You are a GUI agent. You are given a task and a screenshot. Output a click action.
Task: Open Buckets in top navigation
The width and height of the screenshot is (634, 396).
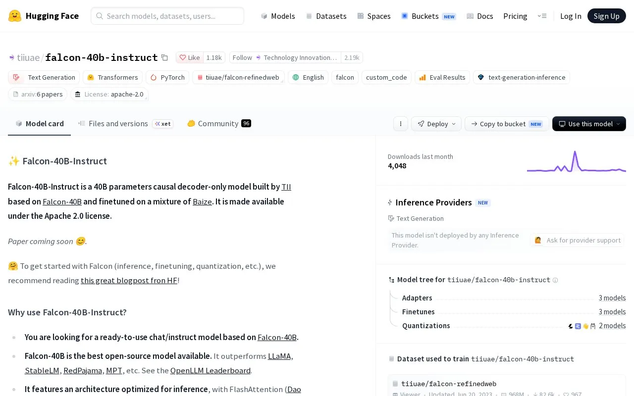click(428, 16)
